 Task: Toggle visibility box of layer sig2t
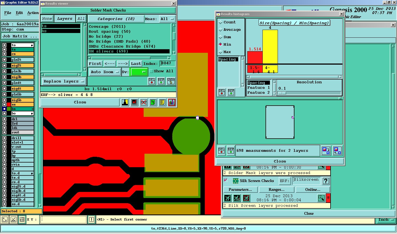(x=4, y=65)
